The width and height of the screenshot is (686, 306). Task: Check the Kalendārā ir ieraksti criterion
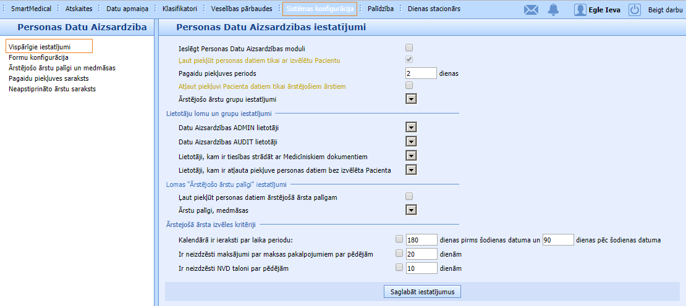[399, 239]
